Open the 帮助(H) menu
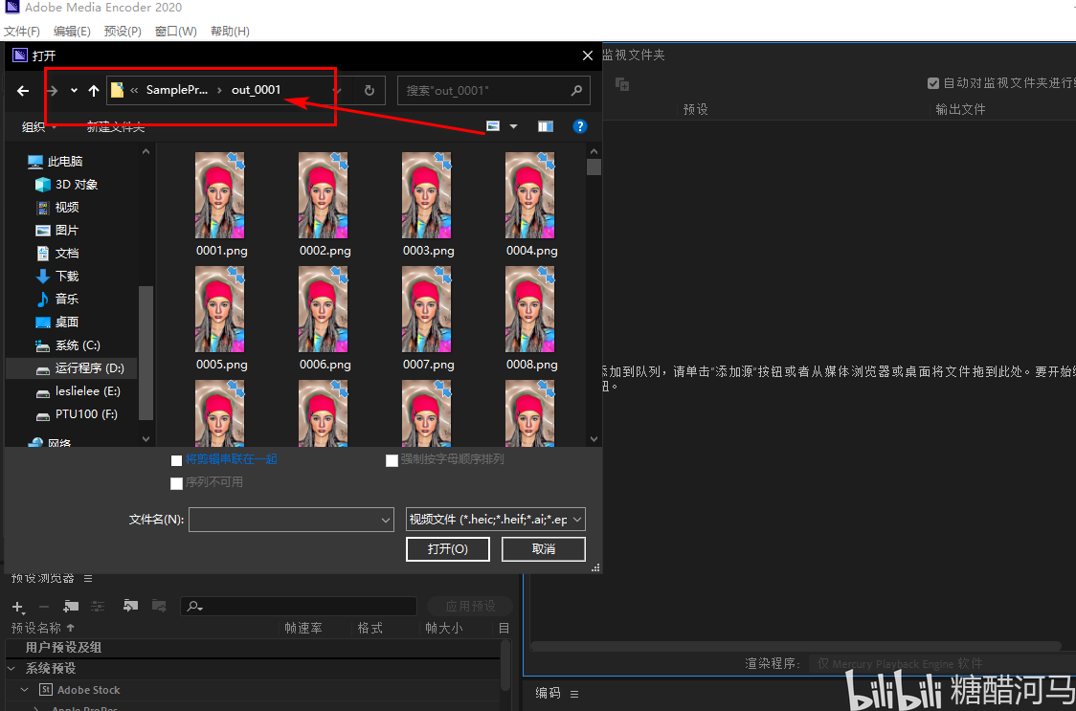Image resolution: width=1076 pixels, height=711 pixels. pos(230,32)
